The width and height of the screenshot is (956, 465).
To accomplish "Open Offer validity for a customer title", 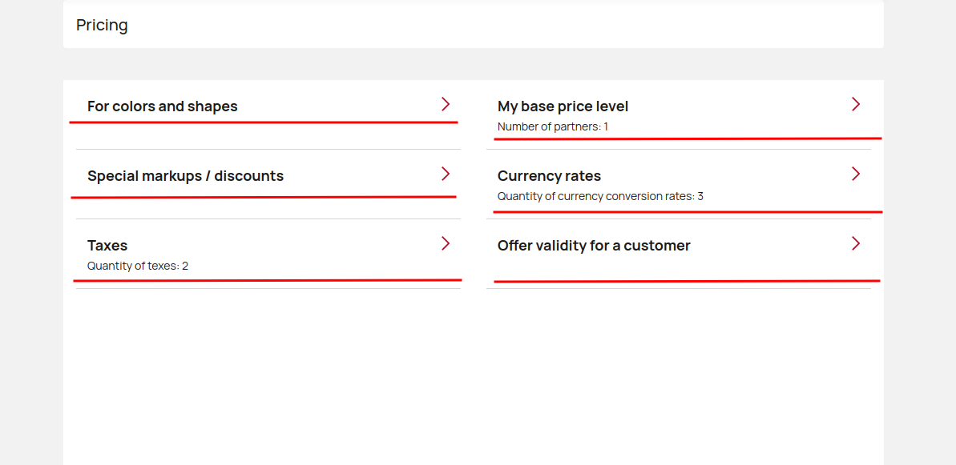I will [594, 245].
